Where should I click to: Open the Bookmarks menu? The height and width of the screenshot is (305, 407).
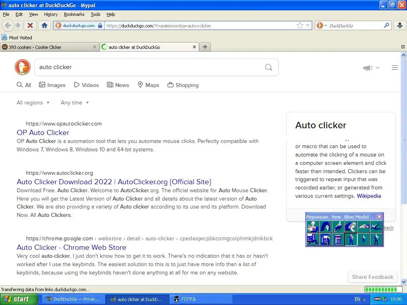coord(74,14)
